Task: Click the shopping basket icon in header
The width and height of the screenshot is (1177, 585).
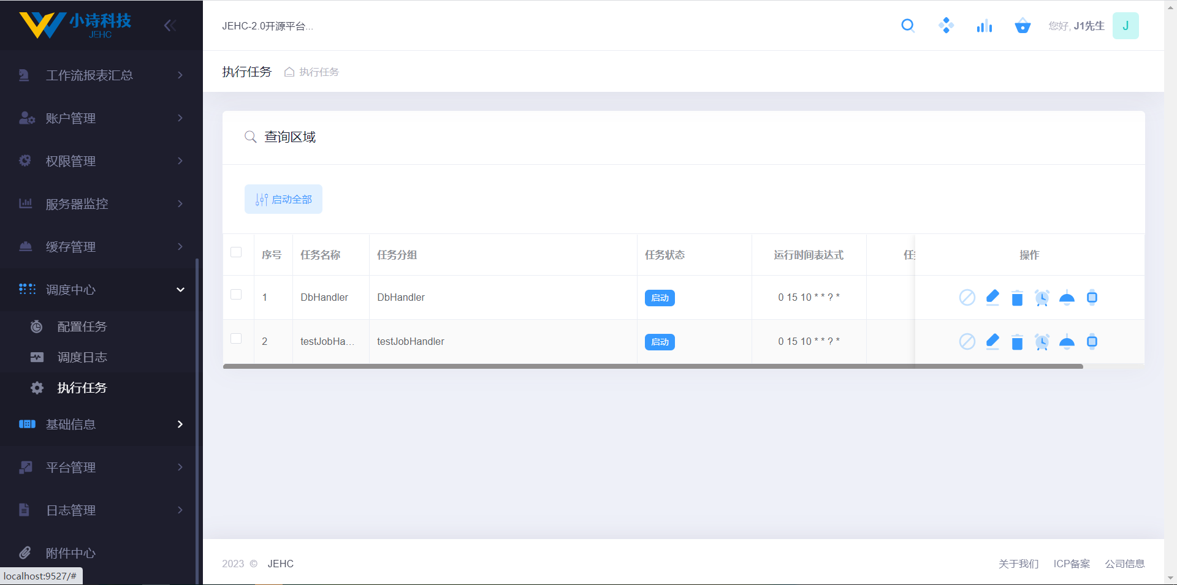Action: coord(1023,26)
